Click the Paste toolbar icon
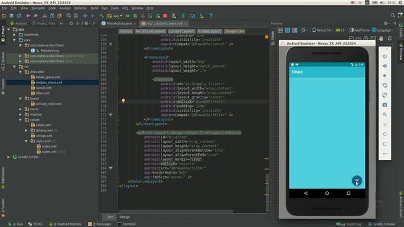 [x=59, y=16]
